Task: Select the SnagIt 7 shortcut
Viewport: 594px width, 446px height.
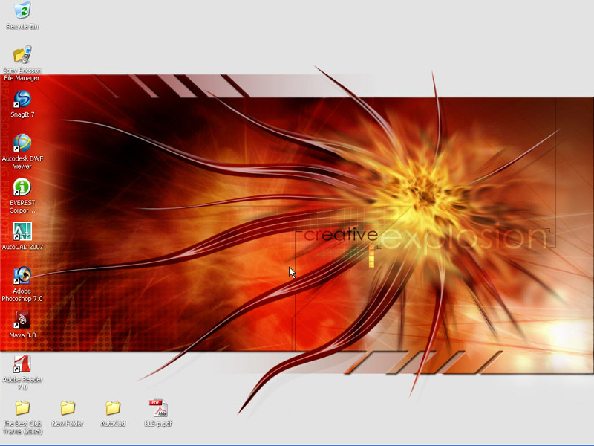Action: (22, 99)
